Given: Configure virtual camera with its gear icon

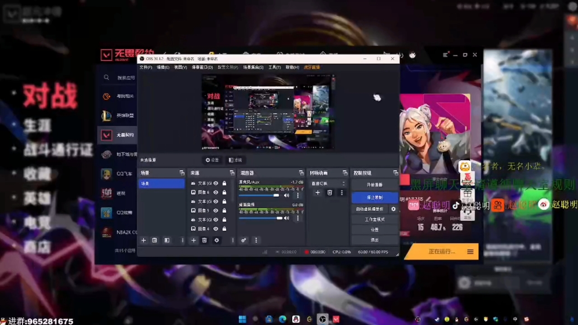Looking at the screenshot, I should [393, 209].
